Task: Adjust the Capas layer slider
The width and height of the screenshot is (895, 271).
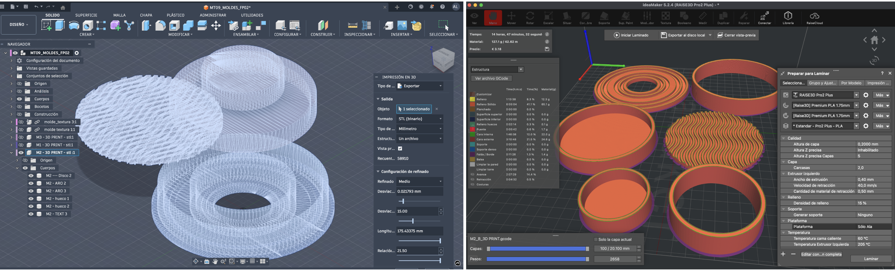Action: coord(537,249)
